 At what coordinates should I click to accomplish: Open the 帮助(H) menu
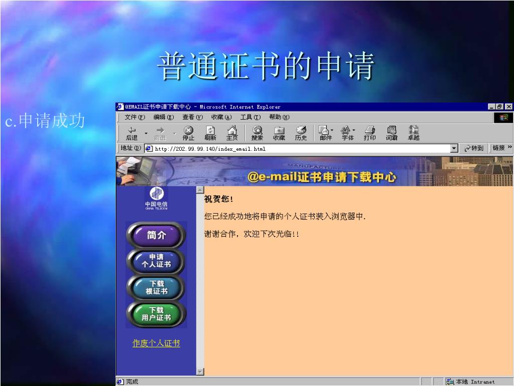[x=279, y=117]
